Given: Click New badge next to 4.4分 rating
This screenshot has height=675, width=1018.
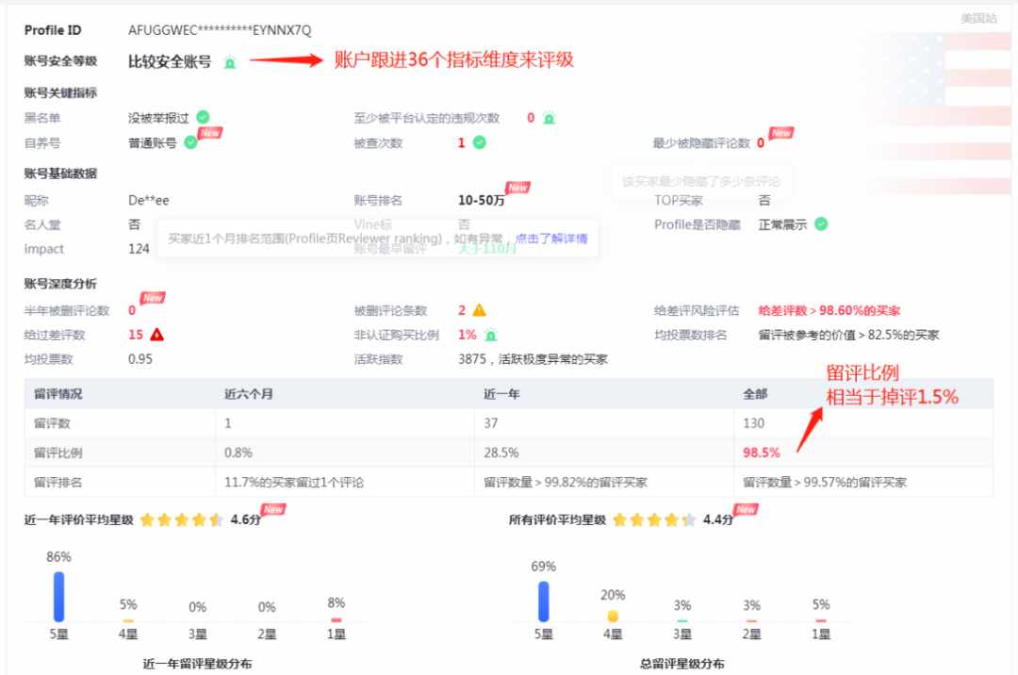Looking at the screenshot, I should point(746,509).
